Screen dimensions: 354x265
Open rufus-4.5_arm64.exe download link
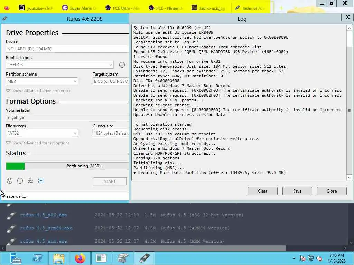coord(46,228)
